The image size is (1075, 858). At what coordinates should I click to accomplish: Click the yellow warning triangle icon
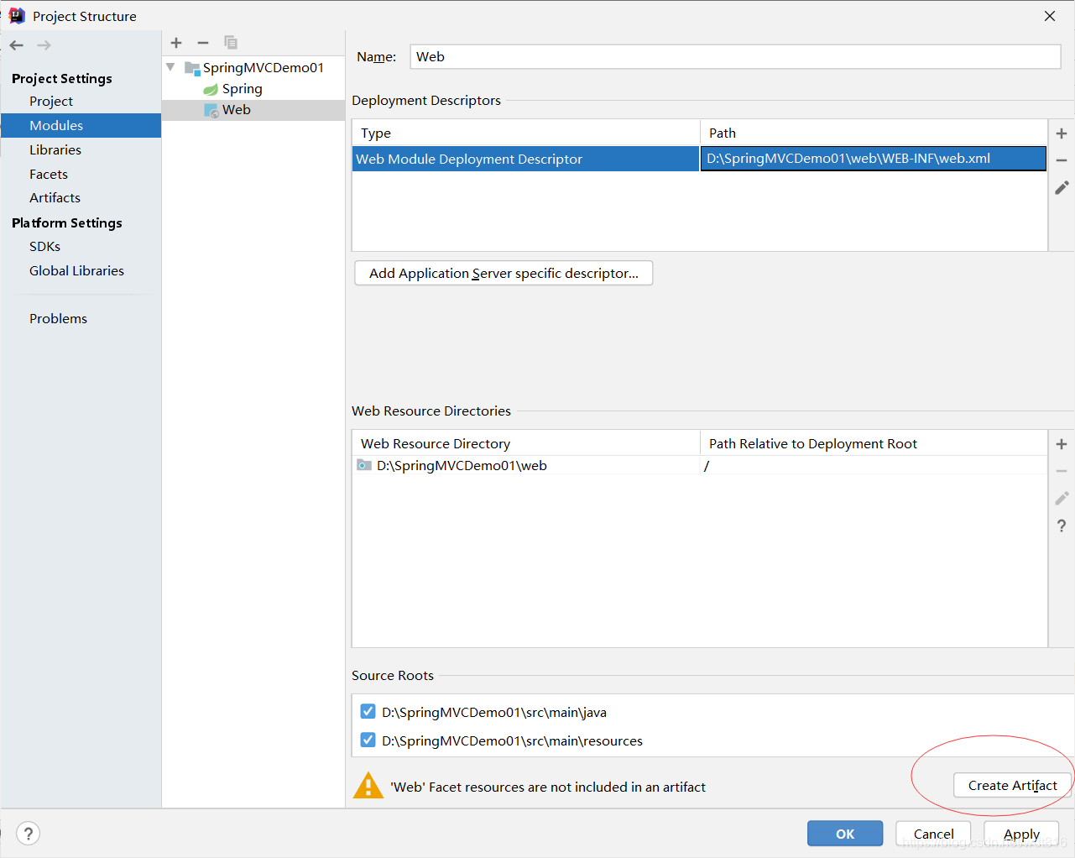pyautogui.click(x=368, y=786)
